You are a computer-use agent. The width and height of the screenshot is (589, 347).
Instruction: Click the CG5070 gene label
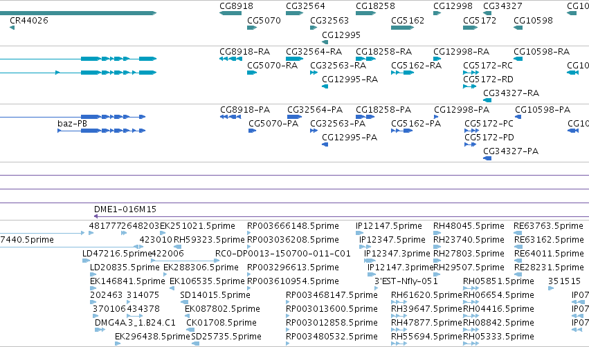(x=264, y=21)
